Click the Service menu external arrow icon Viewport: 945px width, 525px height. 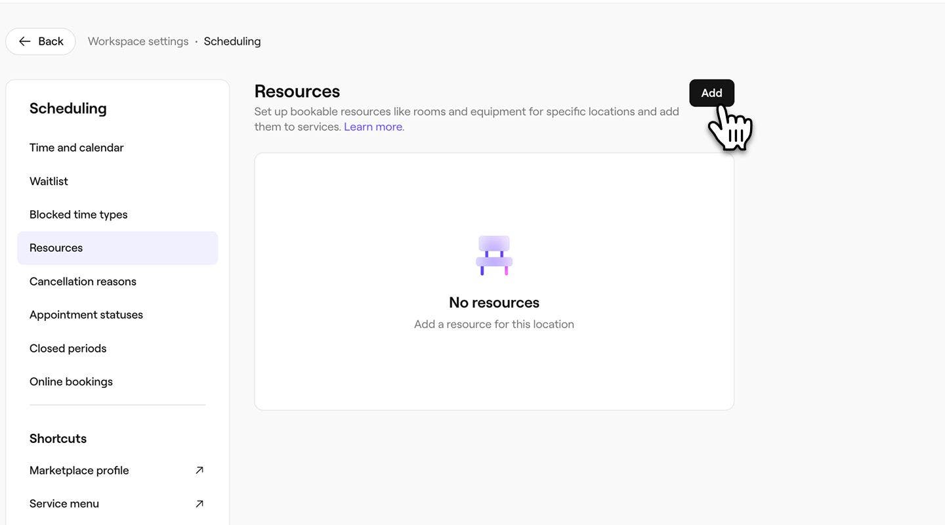199,504
